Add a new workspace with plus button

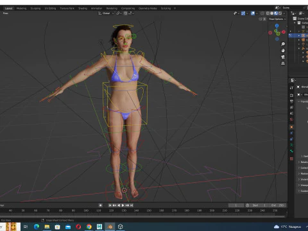pyautogui.click(x=175, y=8)
